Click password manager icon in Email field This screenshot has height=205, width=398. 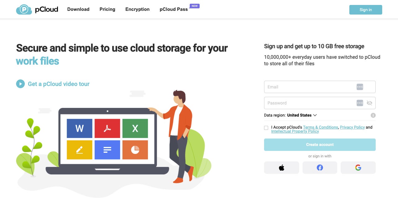(x=360, y=87)
